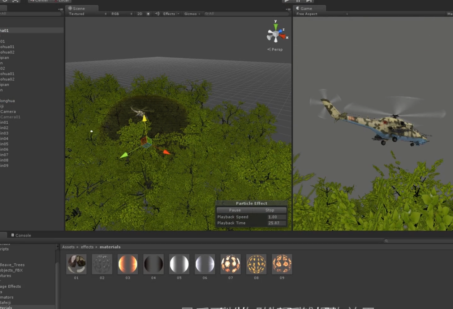Screen dimensions: 453x309
Task: Toggle 2D scene view mode
Action: pos(139,14)
